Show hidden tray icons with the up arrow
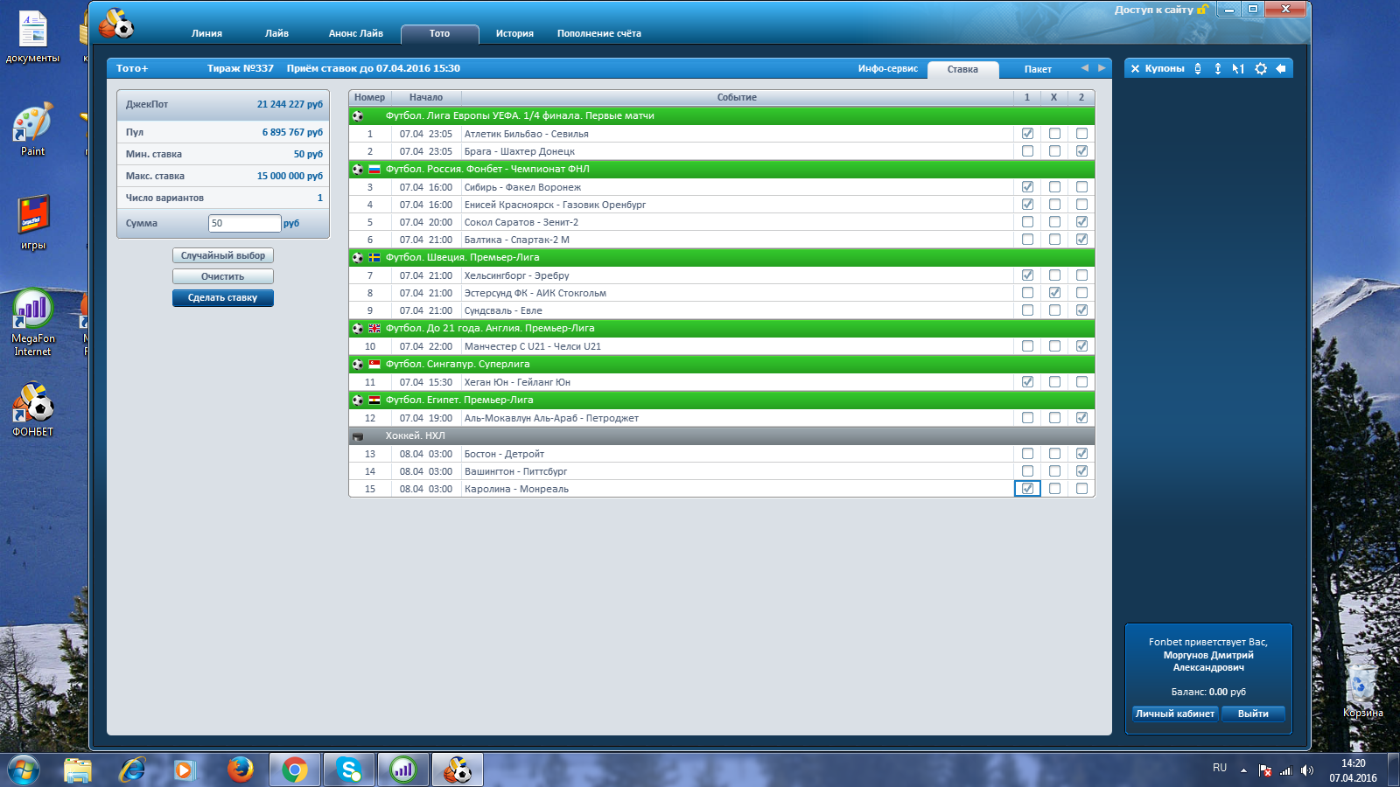 click(1243, 770)
